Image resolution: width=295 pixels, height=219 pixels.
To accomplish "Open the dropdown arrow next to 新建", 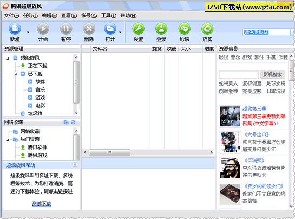I will [x=28, y=32].
